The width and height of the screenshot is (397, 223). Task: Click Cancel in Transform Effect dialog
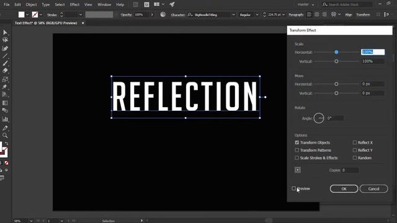coord(373,188)
